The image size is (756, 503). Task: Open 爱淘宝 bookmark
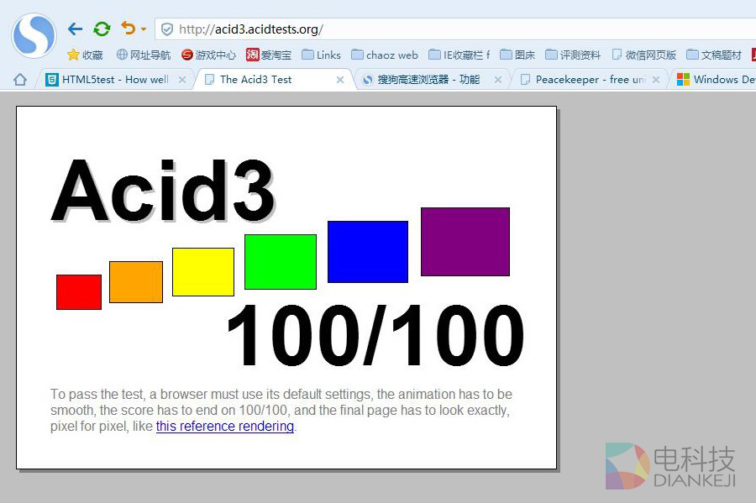click(269, 55)
